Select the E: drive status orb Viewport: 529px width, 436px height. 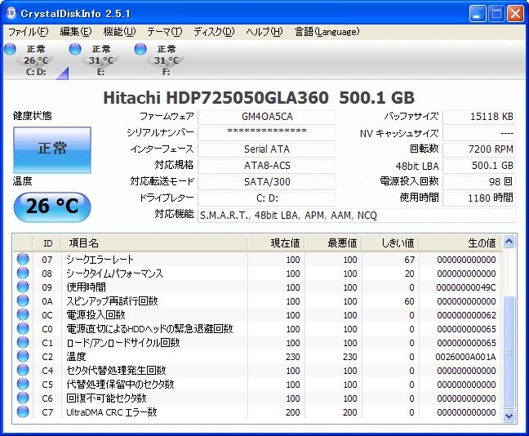pos(76,51)
